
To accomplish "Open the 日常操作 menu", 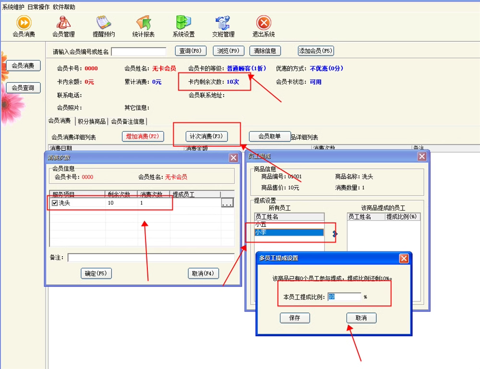I will (x=38, y=7).
